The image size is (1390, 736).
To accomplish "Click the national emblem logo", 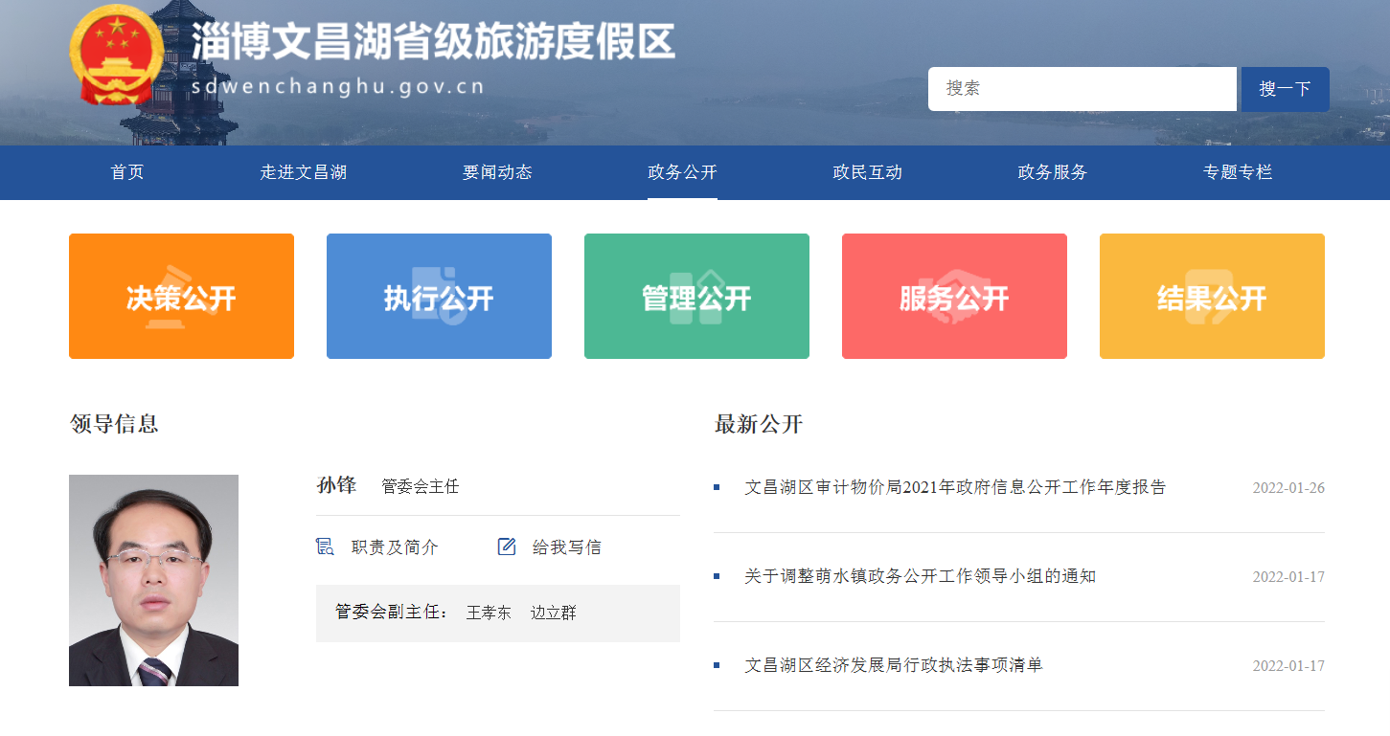I will (117, 55).
